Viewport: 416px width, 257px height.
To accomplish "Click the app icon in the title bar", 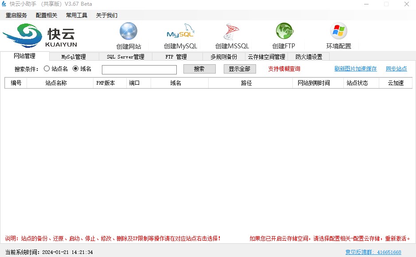I will point(5,4).
